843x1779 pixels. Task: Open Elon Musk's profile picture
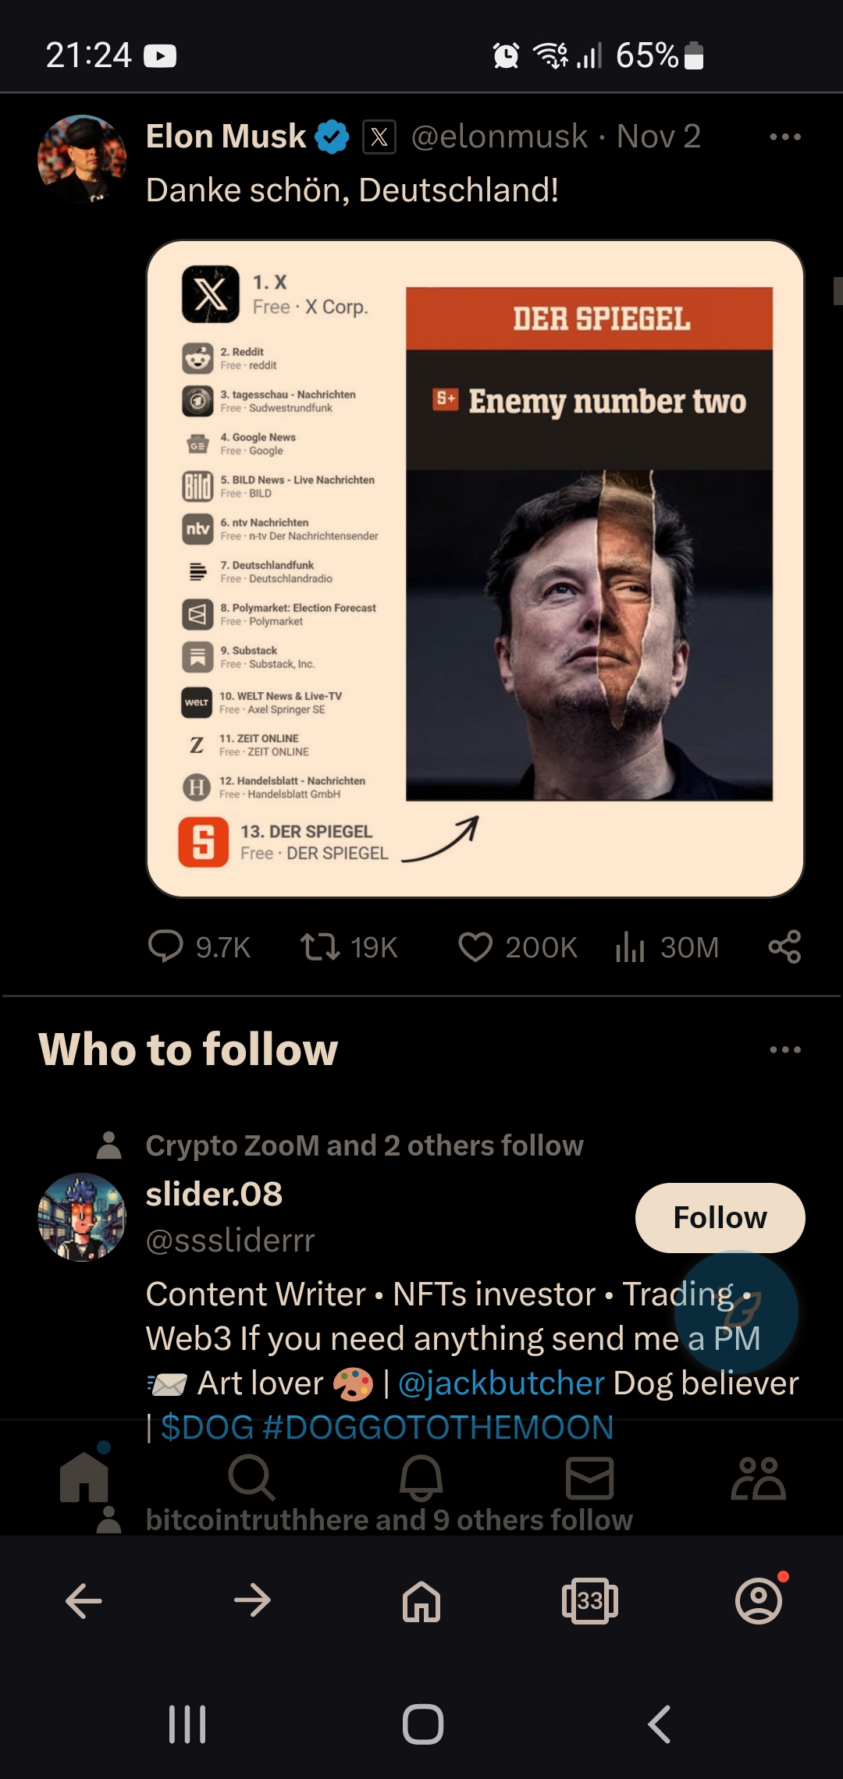(x=82, y=159)
